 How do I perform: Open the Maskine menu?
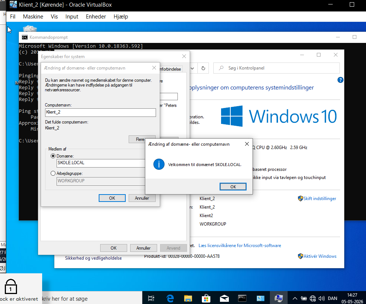click(x=33, y=17)
